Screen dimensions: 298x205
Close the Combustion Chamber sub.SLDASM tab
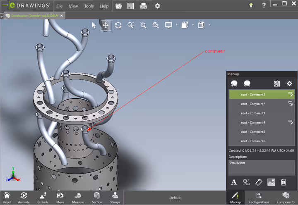tap(62, 16)
